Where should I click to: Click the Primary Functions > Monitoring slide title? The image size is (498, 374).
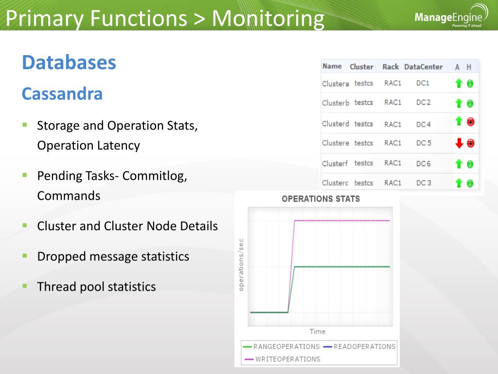tap(165, 18)
